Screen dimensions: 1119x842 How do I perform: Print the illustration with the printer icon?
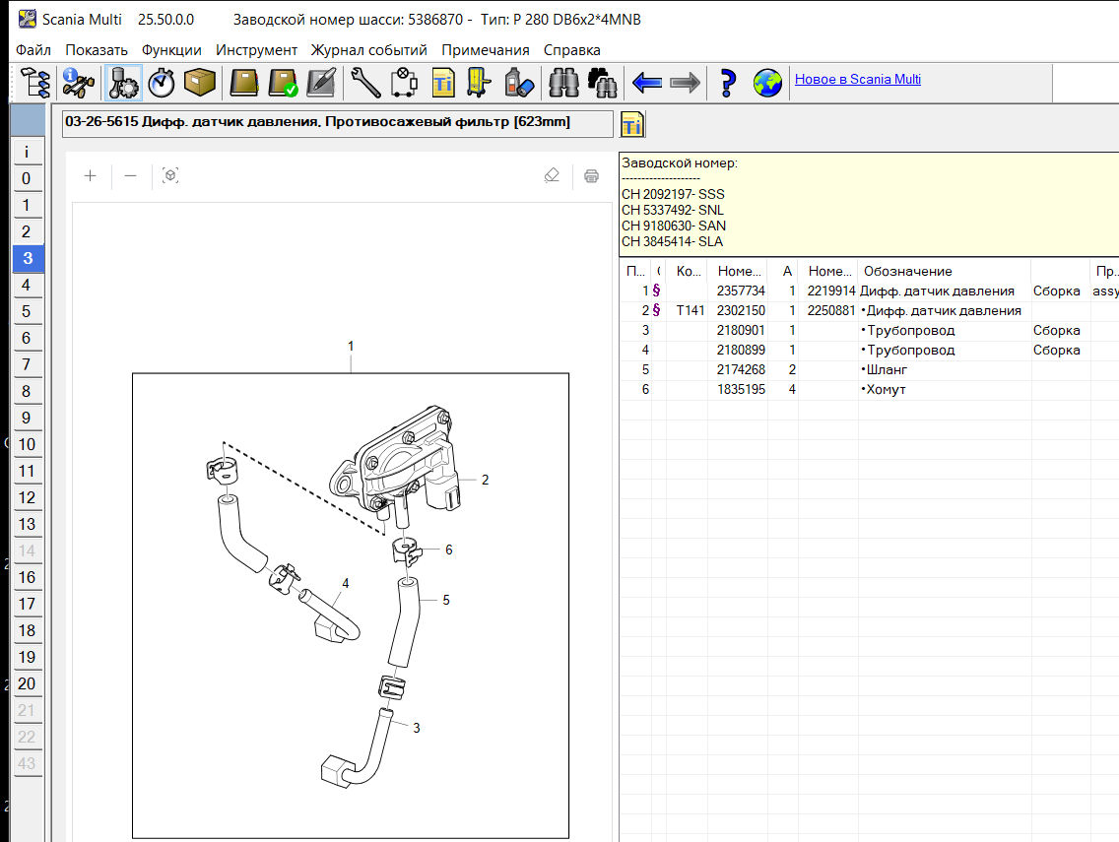click(592, 176)
